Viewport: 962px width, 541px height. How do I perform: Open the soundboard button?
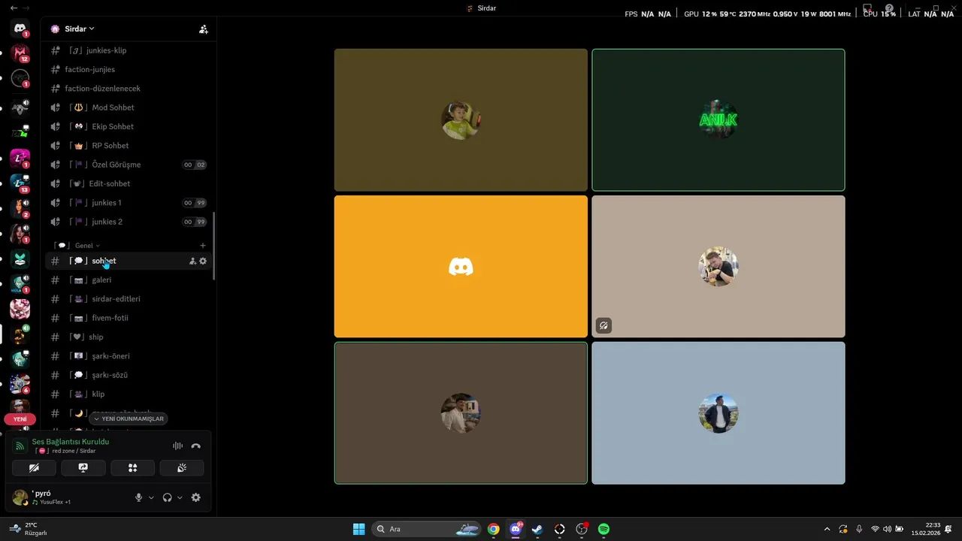(181, 467)
